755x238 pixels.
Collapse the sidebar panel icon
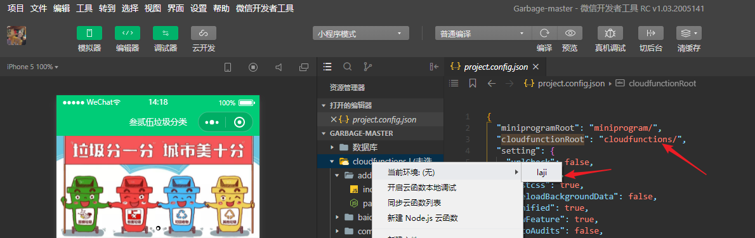click(x=434, y=67)
